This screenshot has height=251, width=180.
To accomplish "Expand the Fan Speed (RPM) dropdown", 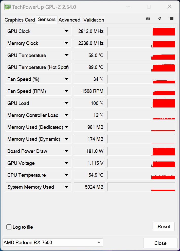I will pos(67,91).
